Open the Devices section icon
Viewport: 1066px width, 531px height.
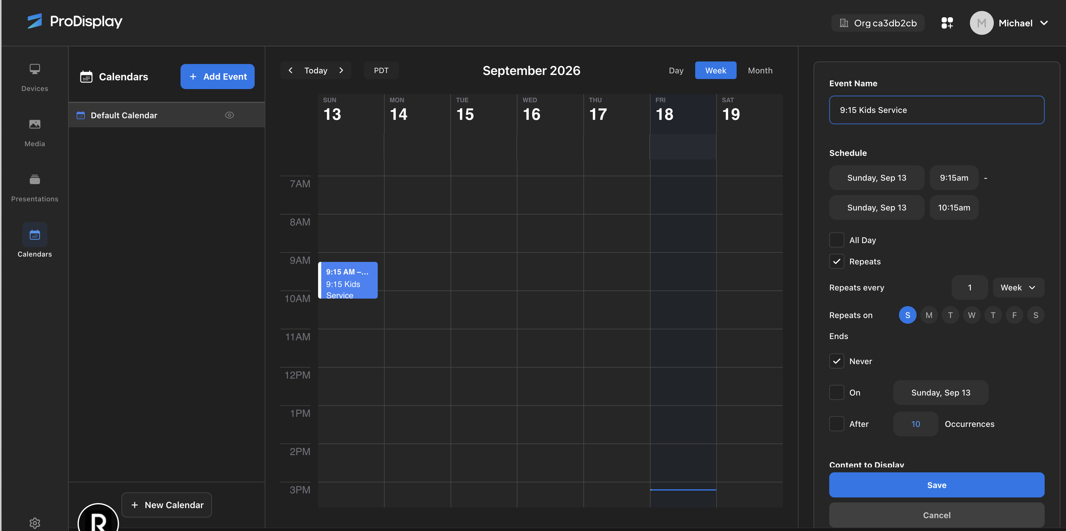point(35,69)
